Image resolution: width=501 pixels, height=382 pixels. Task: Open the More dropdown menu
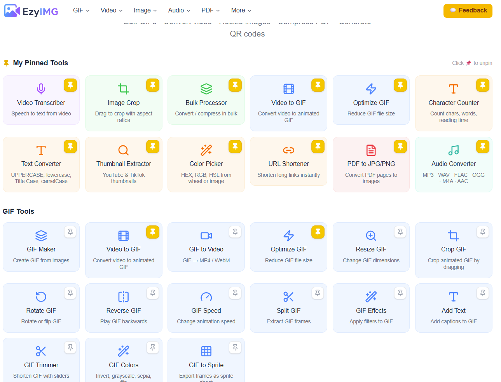tap(241, 10)
